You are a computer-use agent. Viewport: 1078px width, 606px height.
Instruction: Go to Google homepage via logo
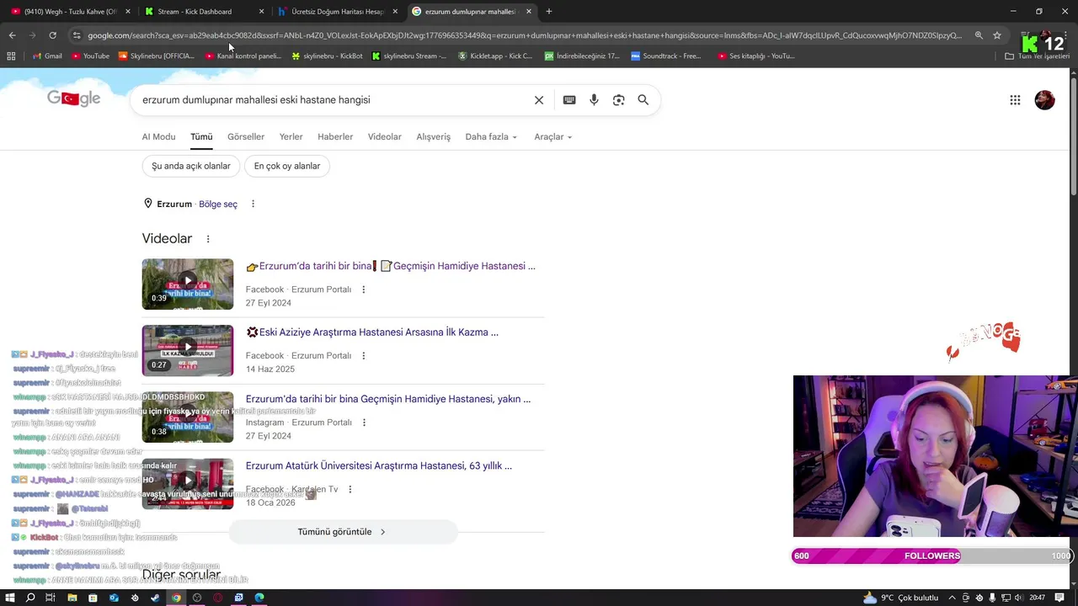point(74,98)
